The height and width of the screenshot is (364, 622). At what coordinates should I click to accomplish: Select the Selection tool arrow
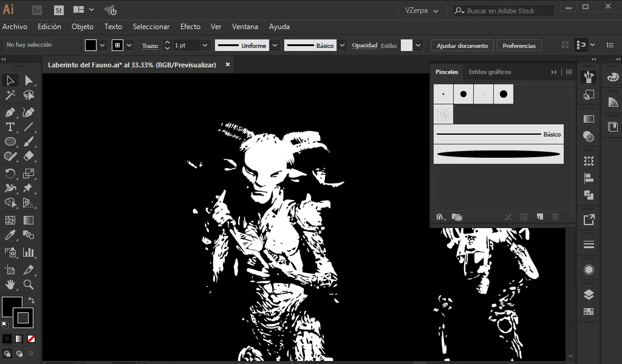(x=10, y=81)
